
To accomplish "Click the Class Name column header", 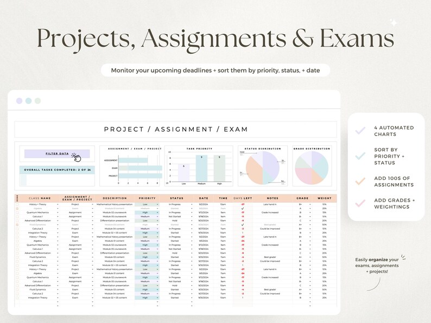I will 40,198.
